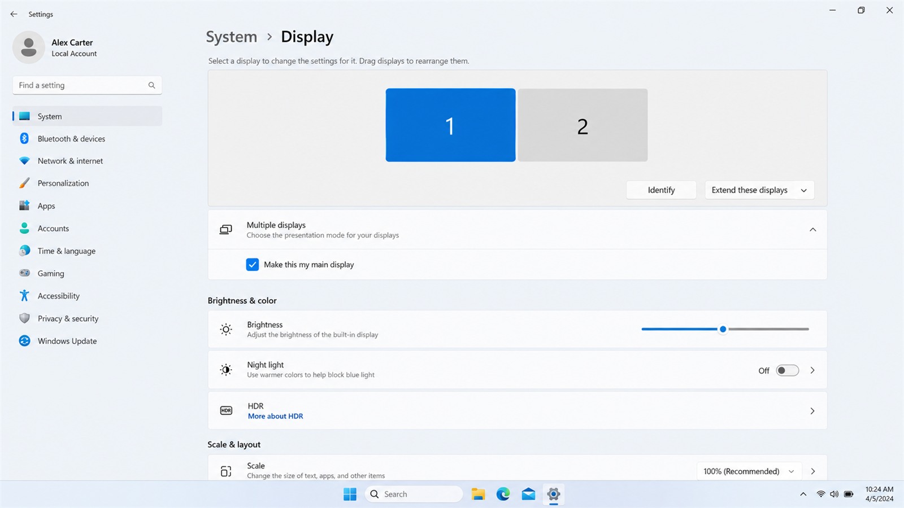Click the System monitor icon in sidebar

coord(24,116)
